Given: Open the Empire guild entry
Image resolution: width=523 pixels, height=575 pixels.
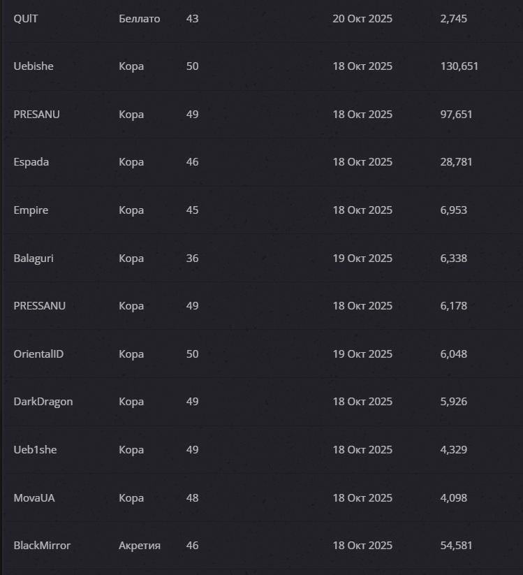Looking at the screenshot, I should point(31,210).
